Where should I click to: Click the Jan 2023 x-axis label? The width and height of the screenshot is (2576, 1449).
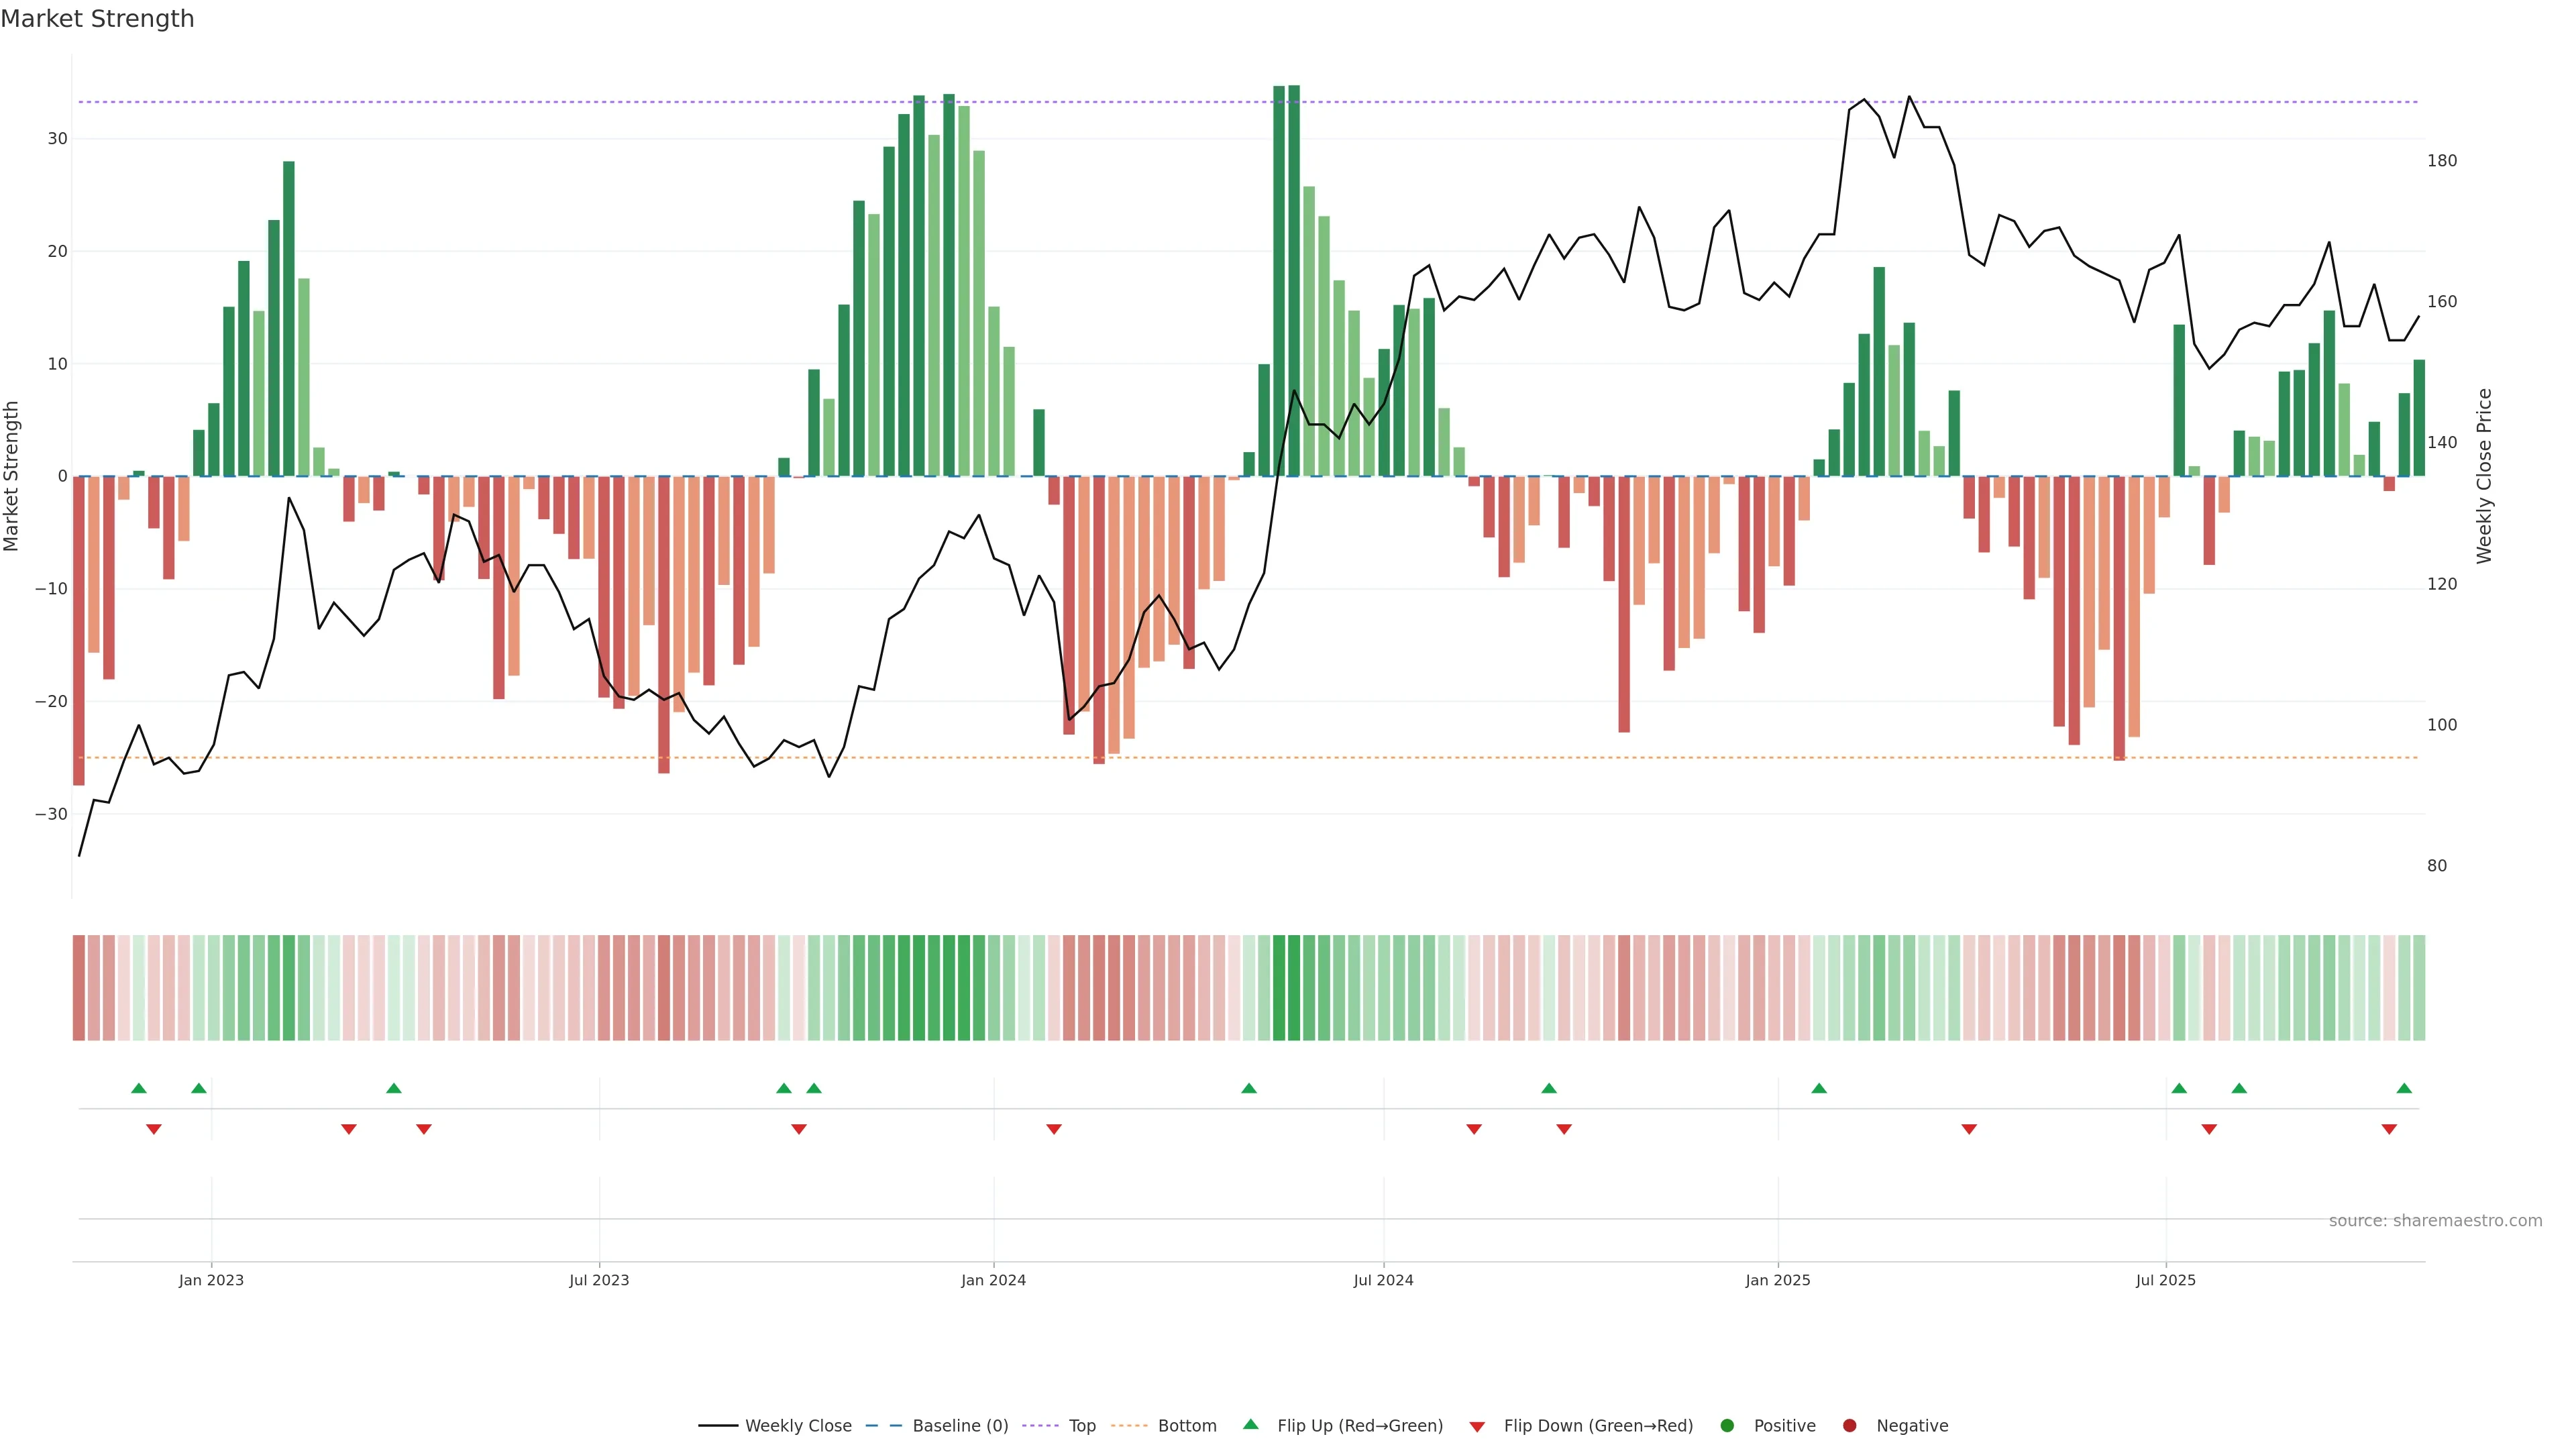(x=211, y=1280)
